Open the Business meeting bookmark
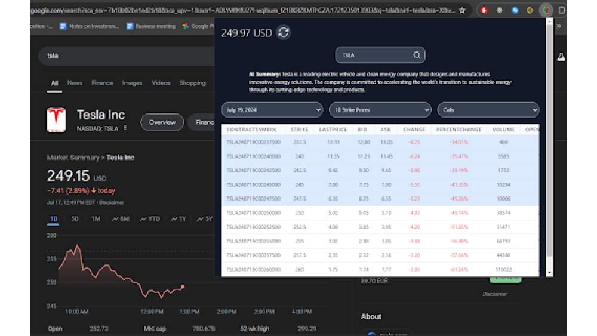This screenshot has width=597, height=336. [151, 26]
